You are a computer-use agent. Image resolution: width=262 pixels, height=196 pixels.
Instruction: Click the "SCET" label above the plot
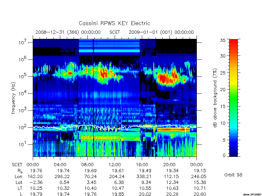[x=115, y=32]
